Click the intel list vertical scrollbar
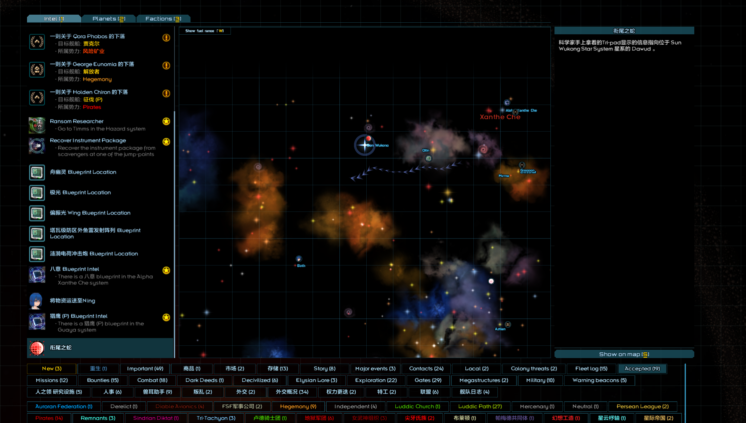 [174, 233]
